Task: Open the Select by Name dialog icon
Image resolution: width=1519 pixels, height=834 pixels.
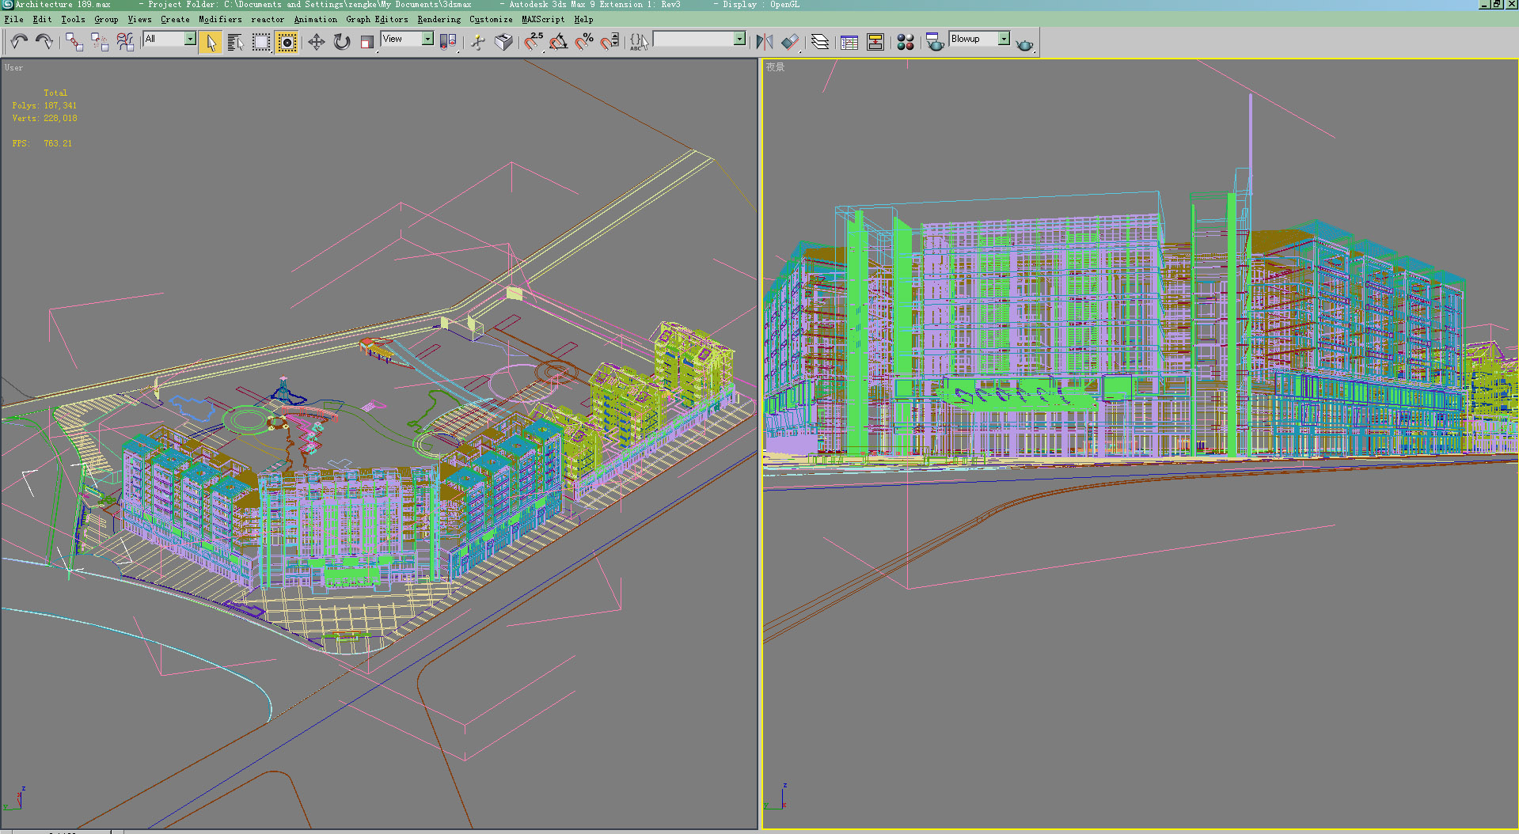Action: pyautogui.click(x=236, y=42)
